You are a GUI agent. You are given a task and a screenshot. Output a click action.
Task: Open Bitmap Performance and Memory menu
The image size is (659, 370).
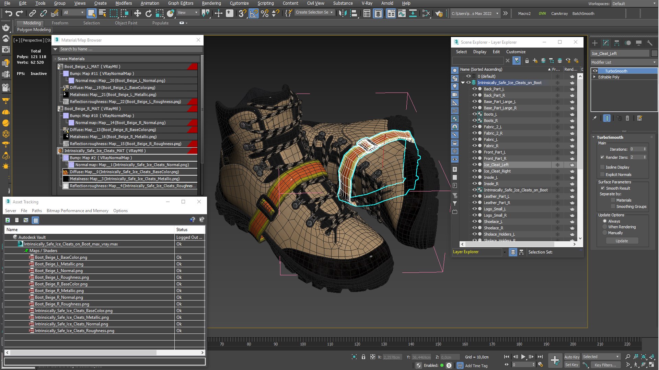pos(78,211)
